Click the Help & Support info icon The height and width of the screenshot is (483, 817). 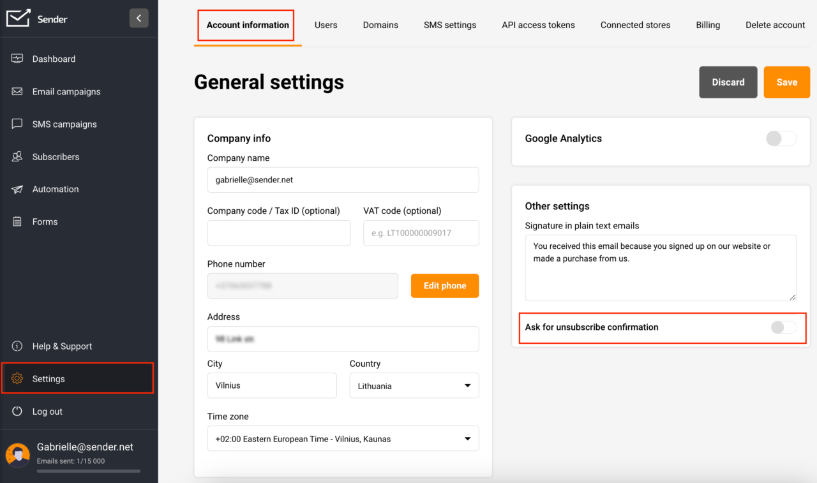pyautogui.click(x=17, y=346)
